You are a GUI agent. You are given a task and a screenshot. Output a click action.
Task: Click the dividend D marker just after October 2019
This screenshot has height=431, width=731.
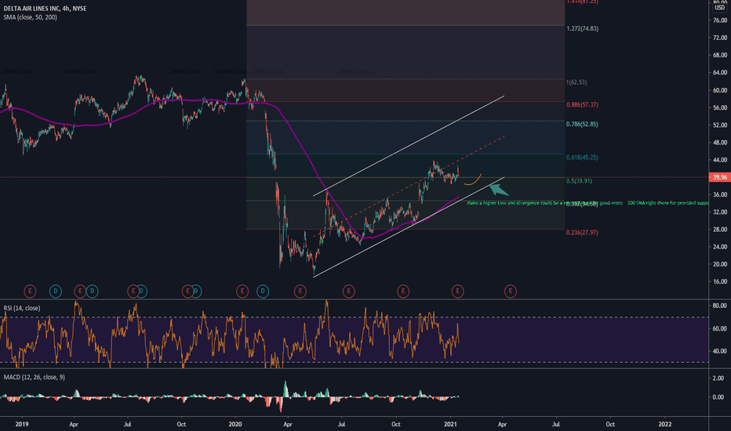click(196, 292)
